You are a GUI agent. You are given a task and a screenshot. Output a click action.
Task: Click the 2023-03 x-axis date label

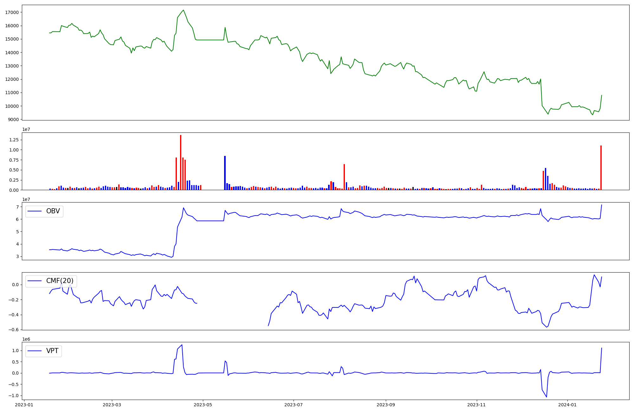(112, 405)
